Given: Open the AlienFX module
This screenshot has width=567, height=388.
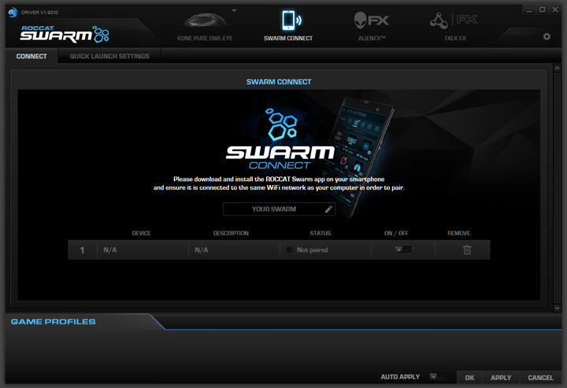Looking at the screenshot, I should 372,25.
